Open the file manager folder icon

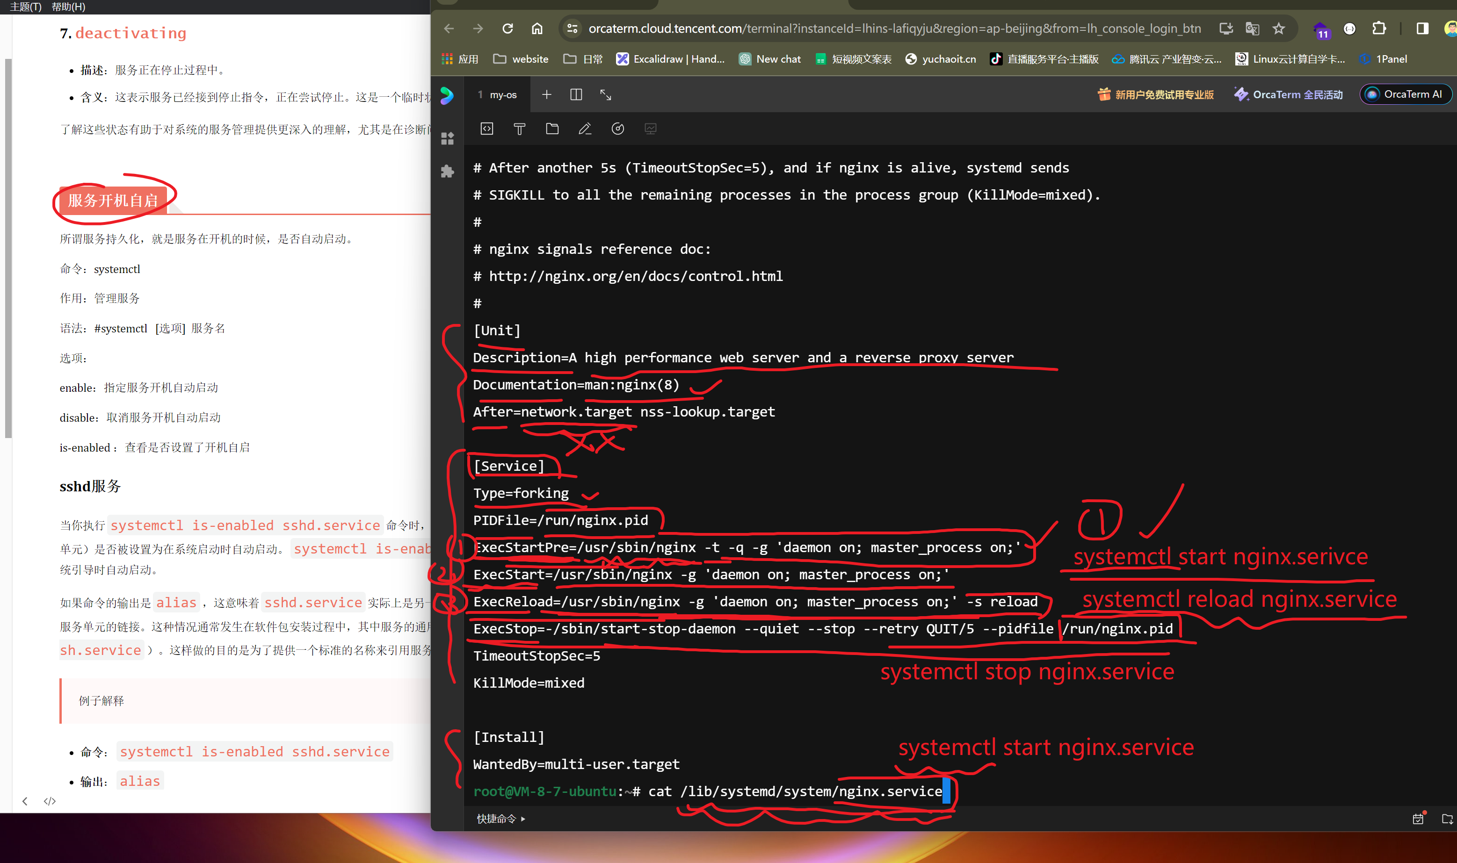pos(552,129)
